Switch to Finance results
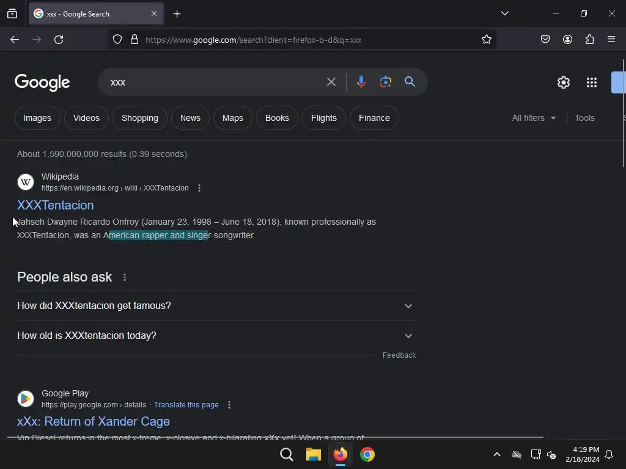The width and height of the screenshot is (626, 469). (x=374, y=118)
